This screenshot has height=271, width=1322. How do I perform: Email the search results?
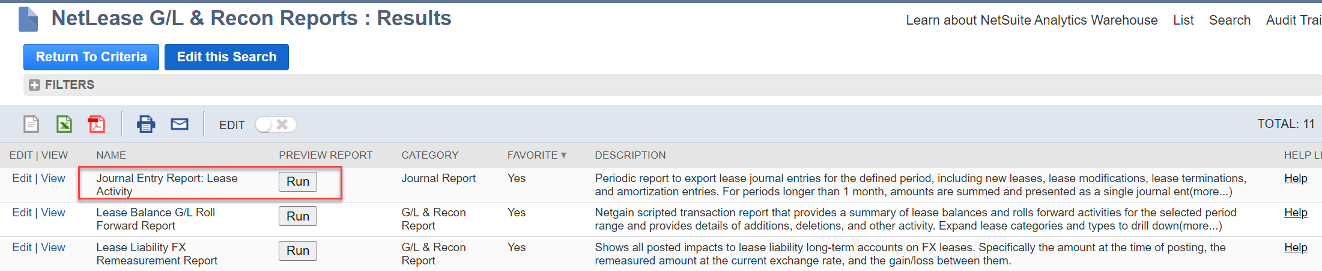(180, 124)
